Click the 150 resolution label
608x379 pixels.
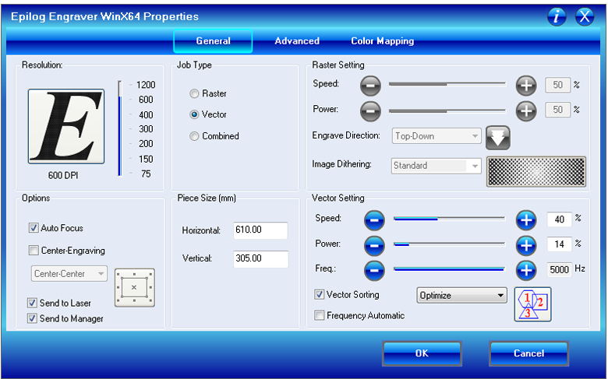tap(146, 159)
